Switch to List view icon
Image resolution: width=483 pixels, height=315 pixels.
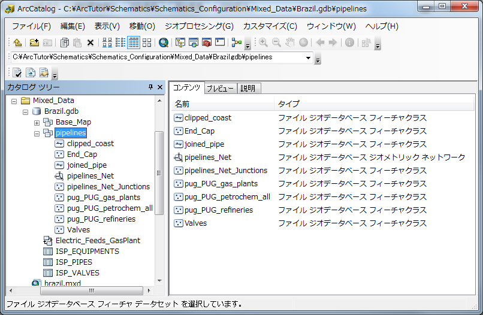click(x=120, y=43)
